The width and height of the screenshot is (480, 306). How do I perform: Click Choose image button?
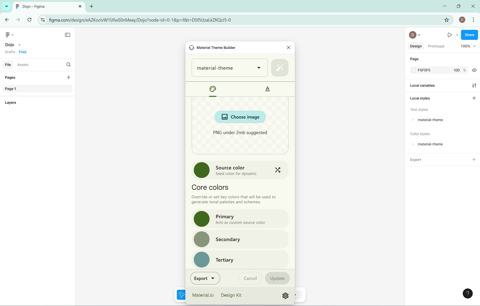coord(240,117)
